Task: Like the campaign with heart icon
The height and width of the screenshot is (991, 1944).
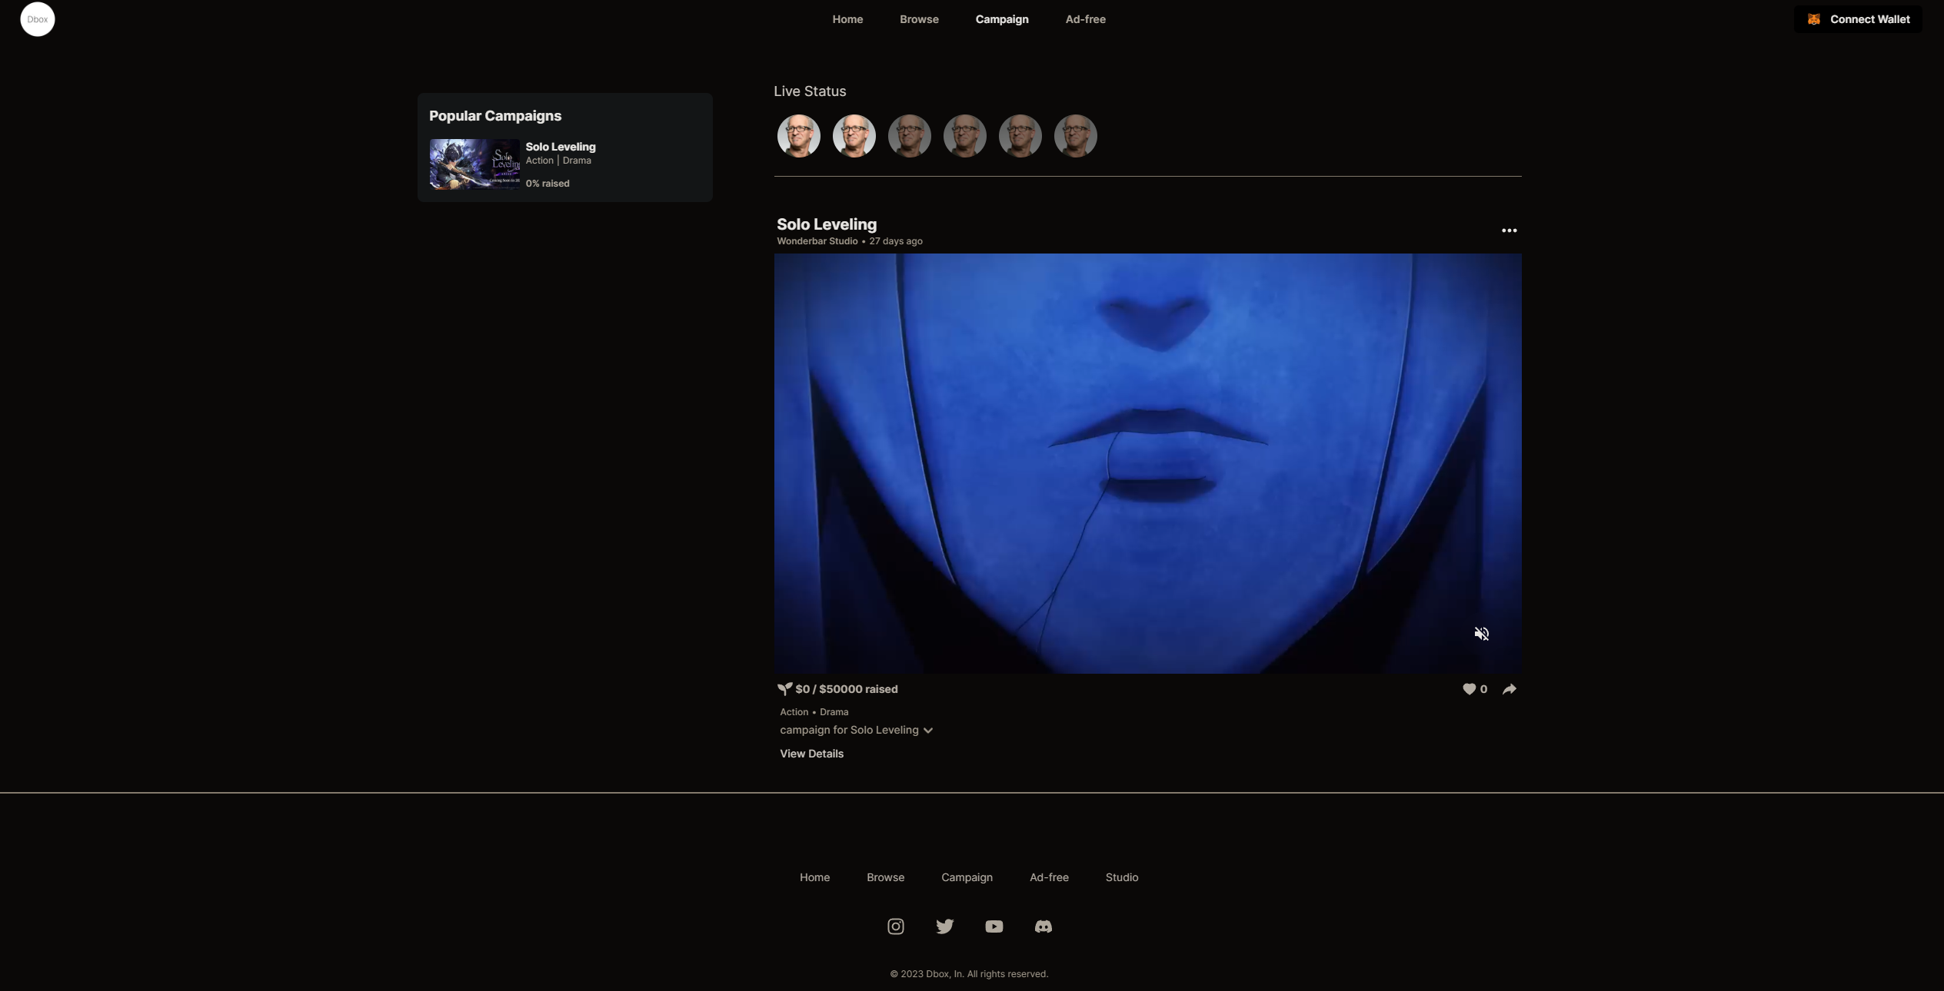Action: tap(1469, 689)
